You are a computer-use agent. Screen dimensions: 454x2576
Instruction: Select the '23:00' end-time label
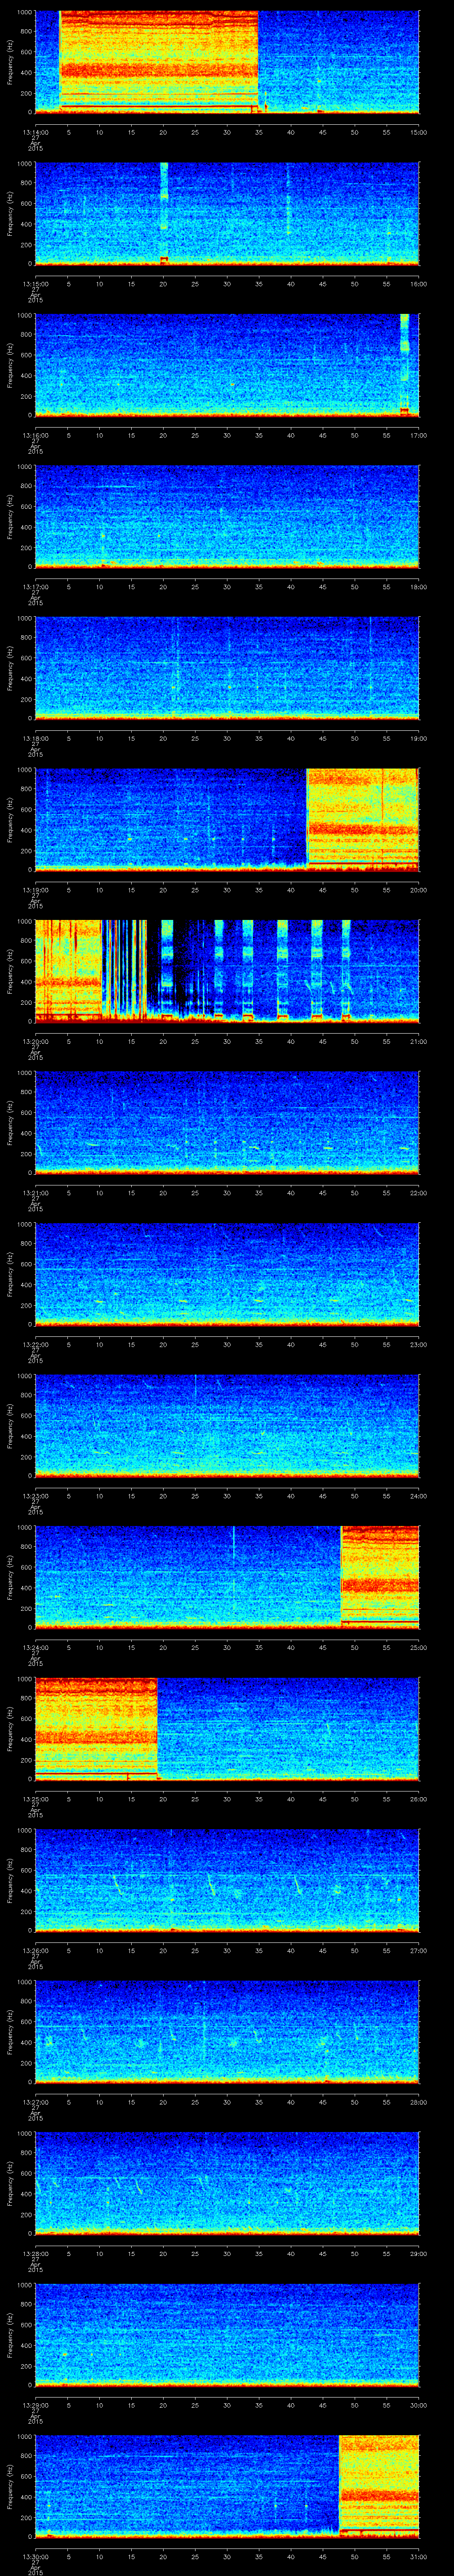pos(419,1343)
